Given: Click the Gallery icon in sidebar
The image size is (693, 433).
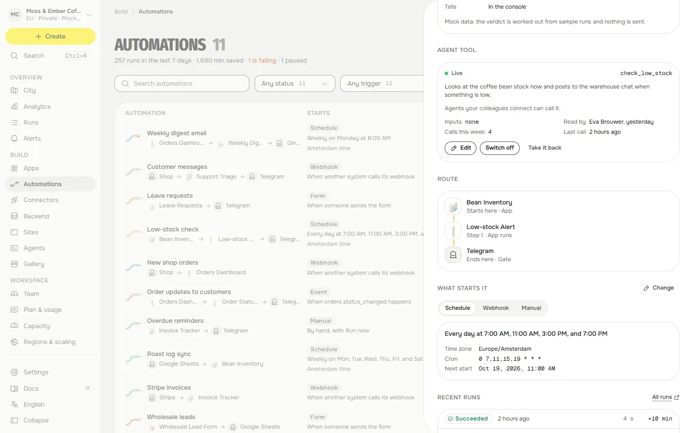Looking at the screenshot, I should pos(14,264).
